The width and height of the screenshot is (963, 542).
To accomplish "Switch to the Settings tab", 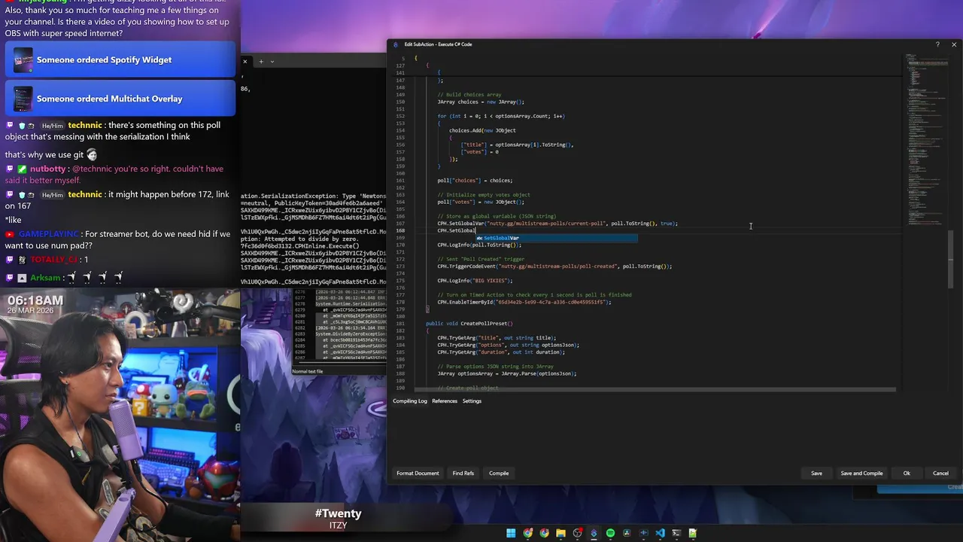I will pos(472,401).
